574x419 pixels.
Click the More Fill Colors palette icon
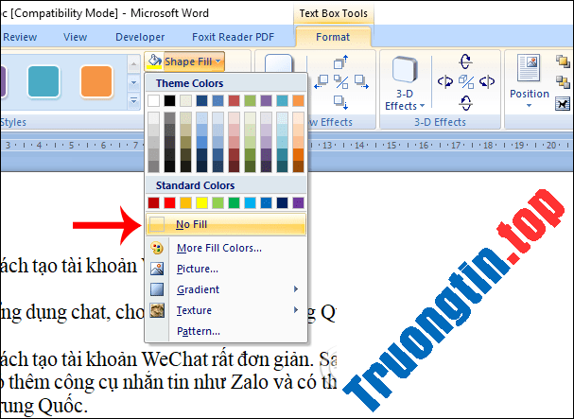pos(157,248)
